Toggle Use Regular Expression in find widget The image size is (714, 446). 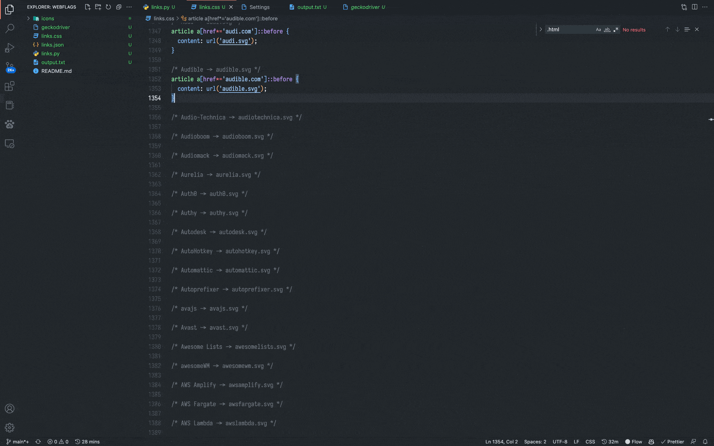pyautogui.click(x=616, y=30)
